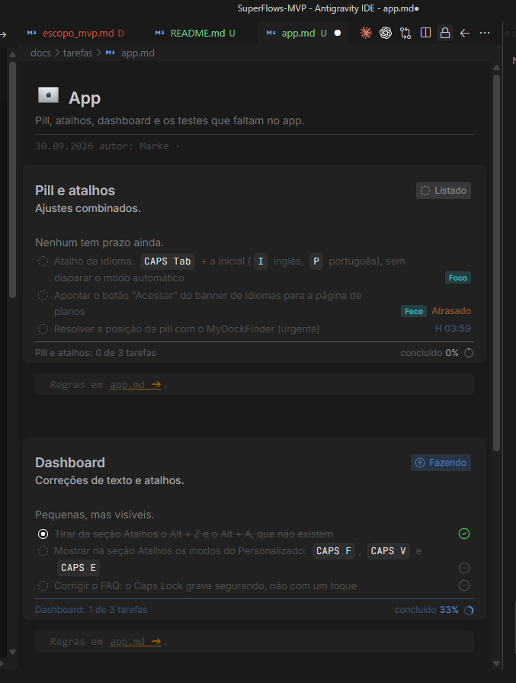This screenshot has width=516, height=683.
Task: Click the P key badge for português
Action: point(316,261)
